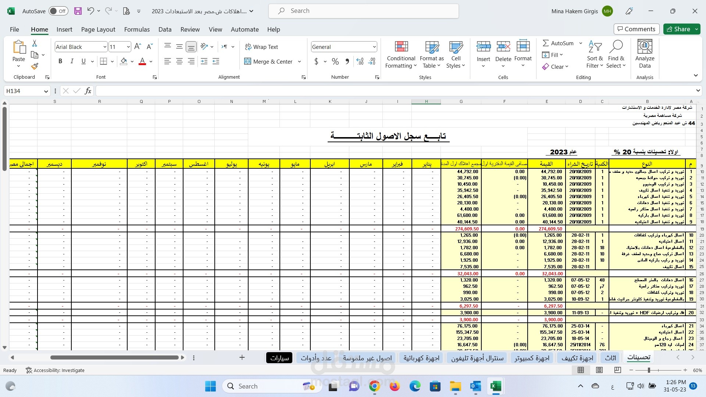Viewport: 706px width, 397px height.
Task: Expand AutoSum dropdown arrow
Action: pyautogui.click(x=581, y=43)
